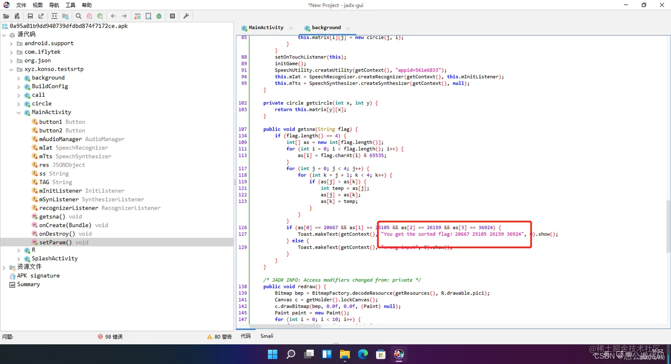This screenshot has height=364, width=671.
Task: Open the green debugger bug icon
Action: 159,16
